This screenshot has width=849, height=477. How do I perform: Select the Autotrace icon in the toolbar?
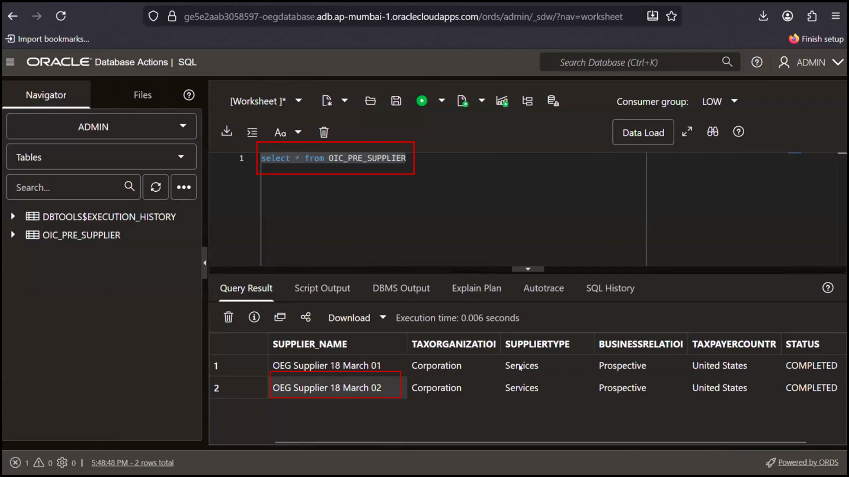tap(528, 101)
